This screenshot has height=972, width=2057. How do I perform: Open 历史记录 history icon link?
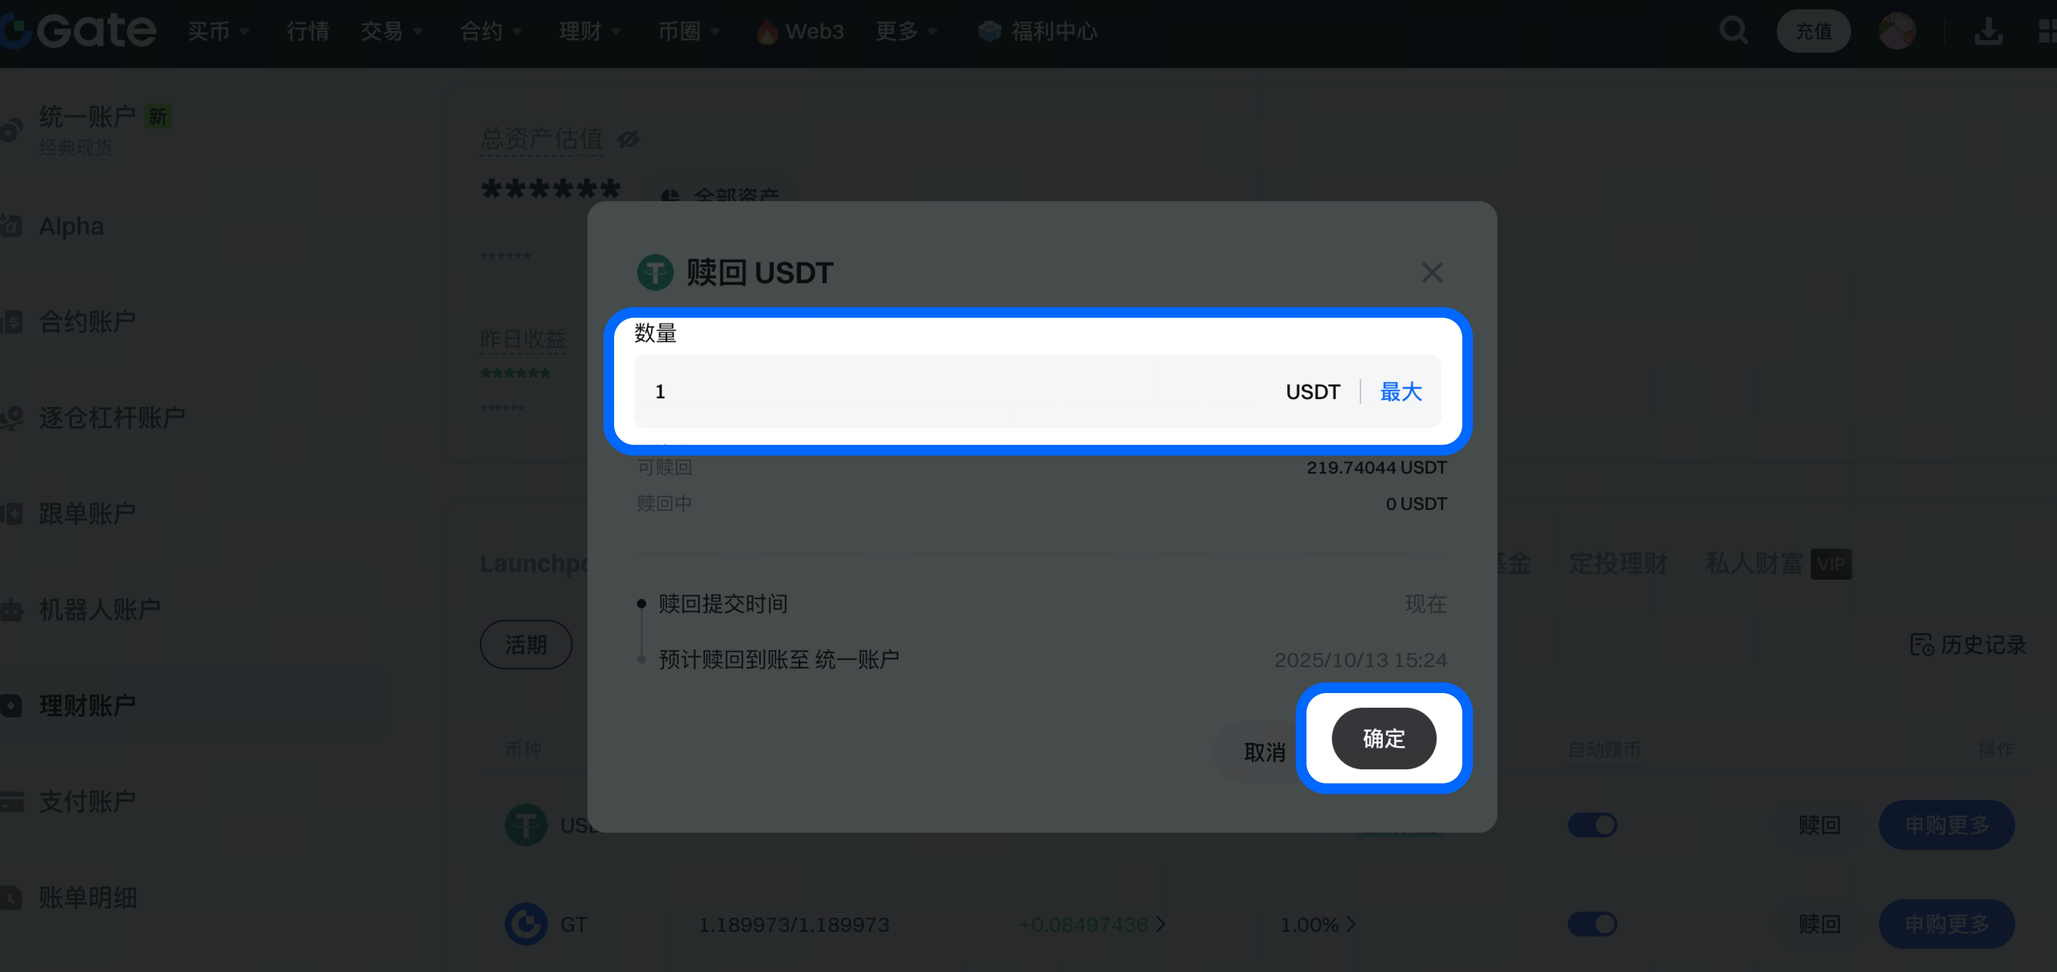click(1968, 645)
